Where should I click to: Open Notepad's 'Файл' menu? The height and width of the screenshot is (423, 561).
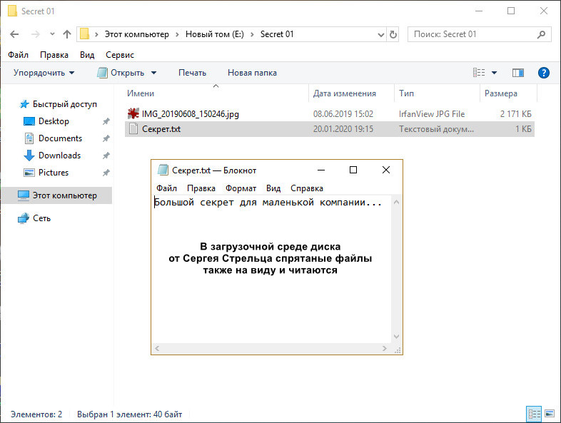(x=166, y=188)
